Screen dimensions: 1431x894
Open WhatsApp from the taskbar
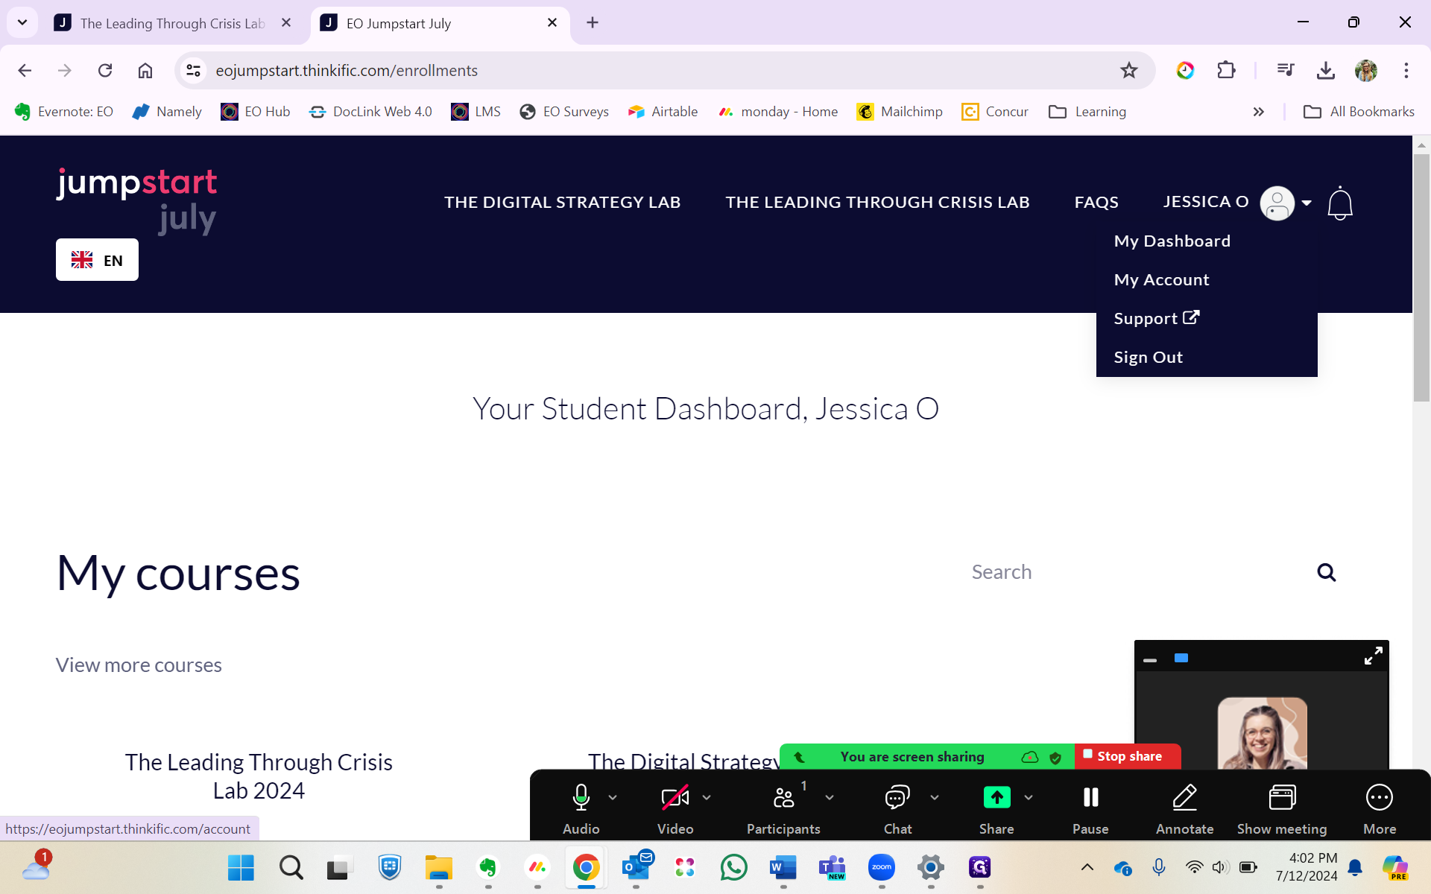[734, 867]
